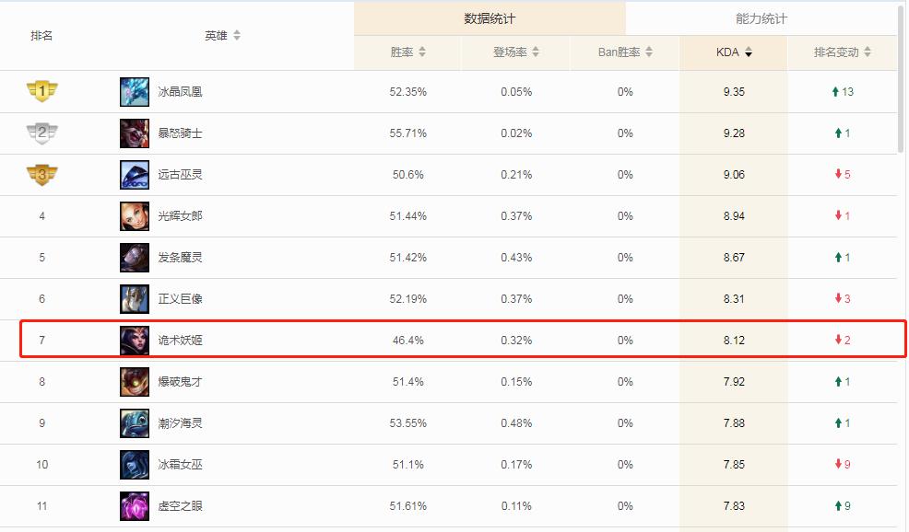Toggle KDA column sort order
The width and height of the screenshot is (909, 532).
[x=734, y=52]
